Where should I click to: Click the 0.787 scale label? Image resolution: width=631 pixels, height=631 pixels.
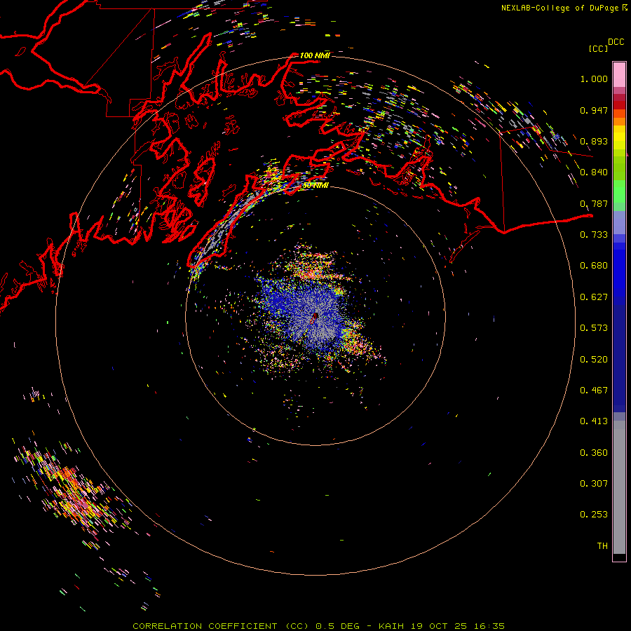click(594, 203)
